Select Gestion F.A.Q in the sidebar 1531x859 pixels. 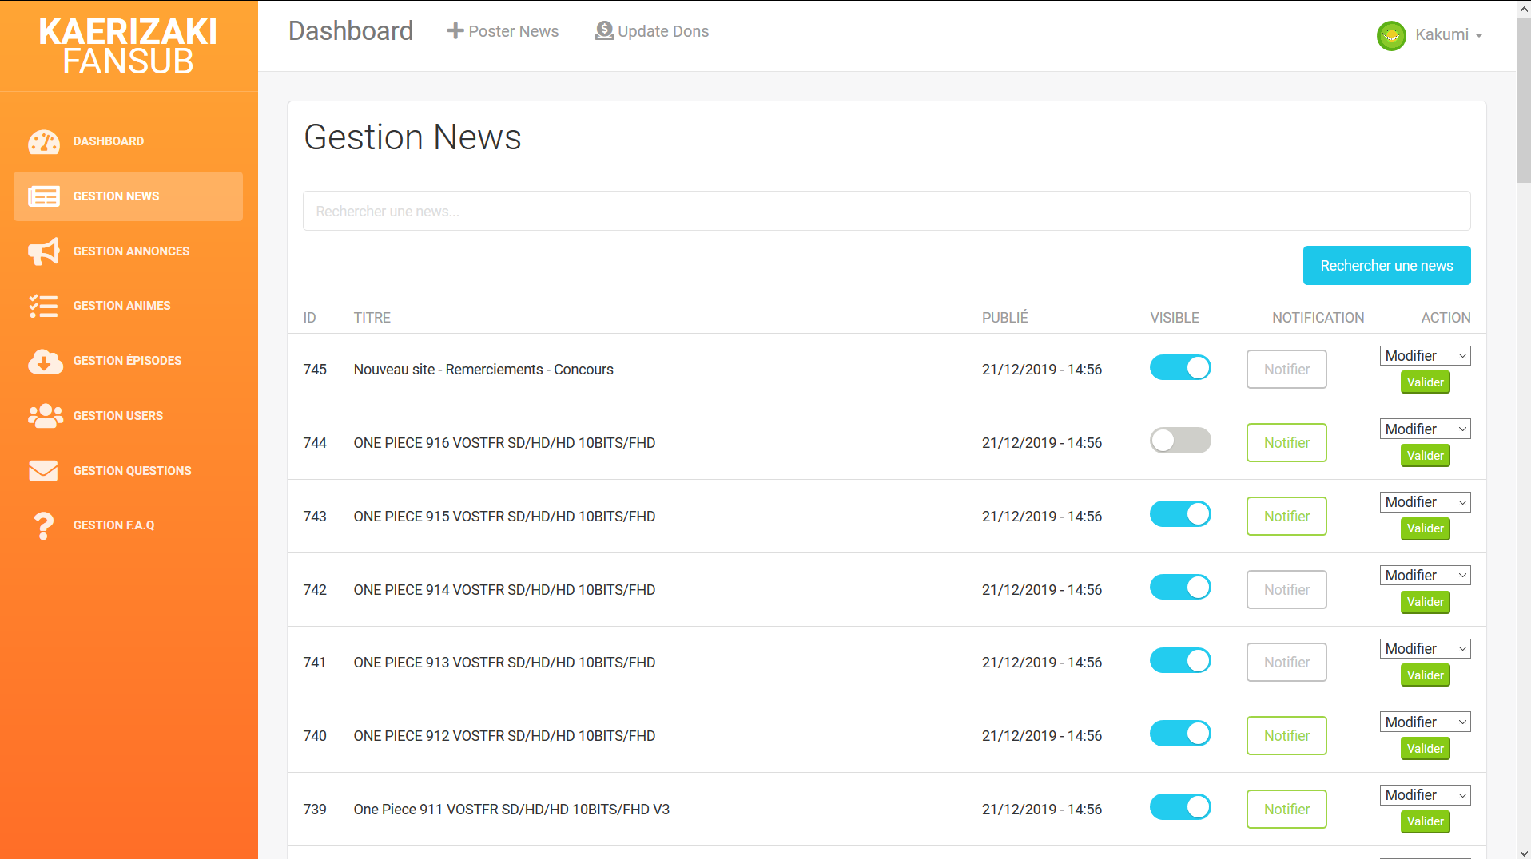(x=128, y=525)
